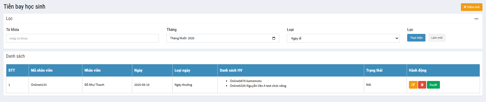
Task: Click the Trạng thái column header
Action: click(374, 70)
